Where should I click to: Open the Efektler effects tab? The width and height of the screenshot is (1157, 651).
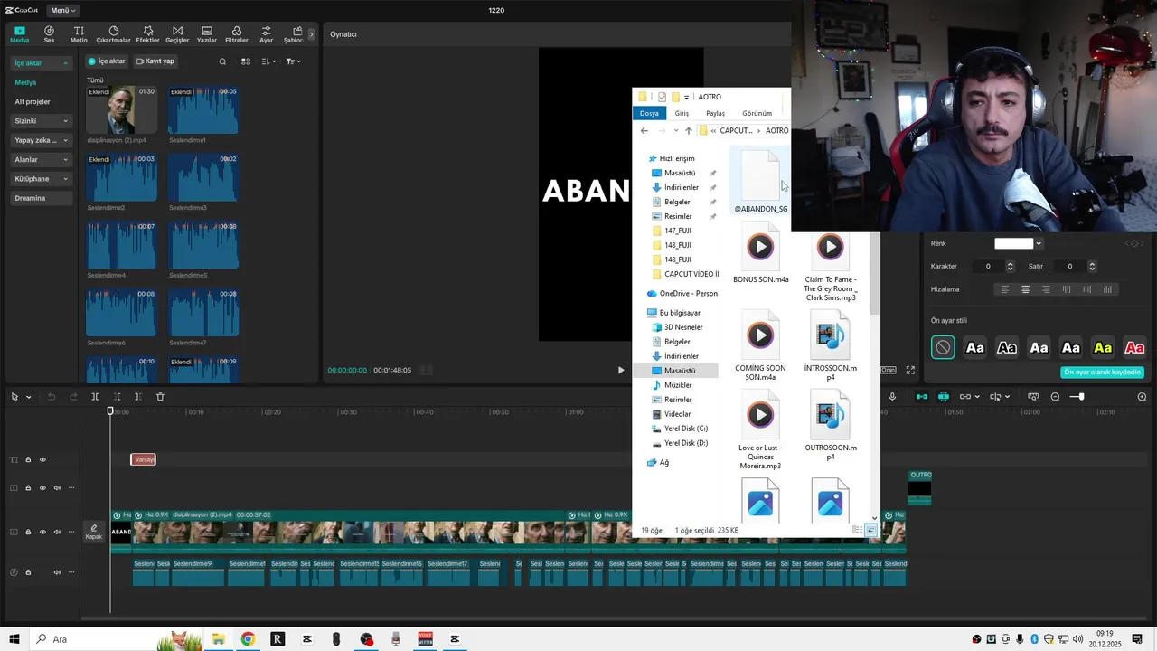click(x=147, y=34)
